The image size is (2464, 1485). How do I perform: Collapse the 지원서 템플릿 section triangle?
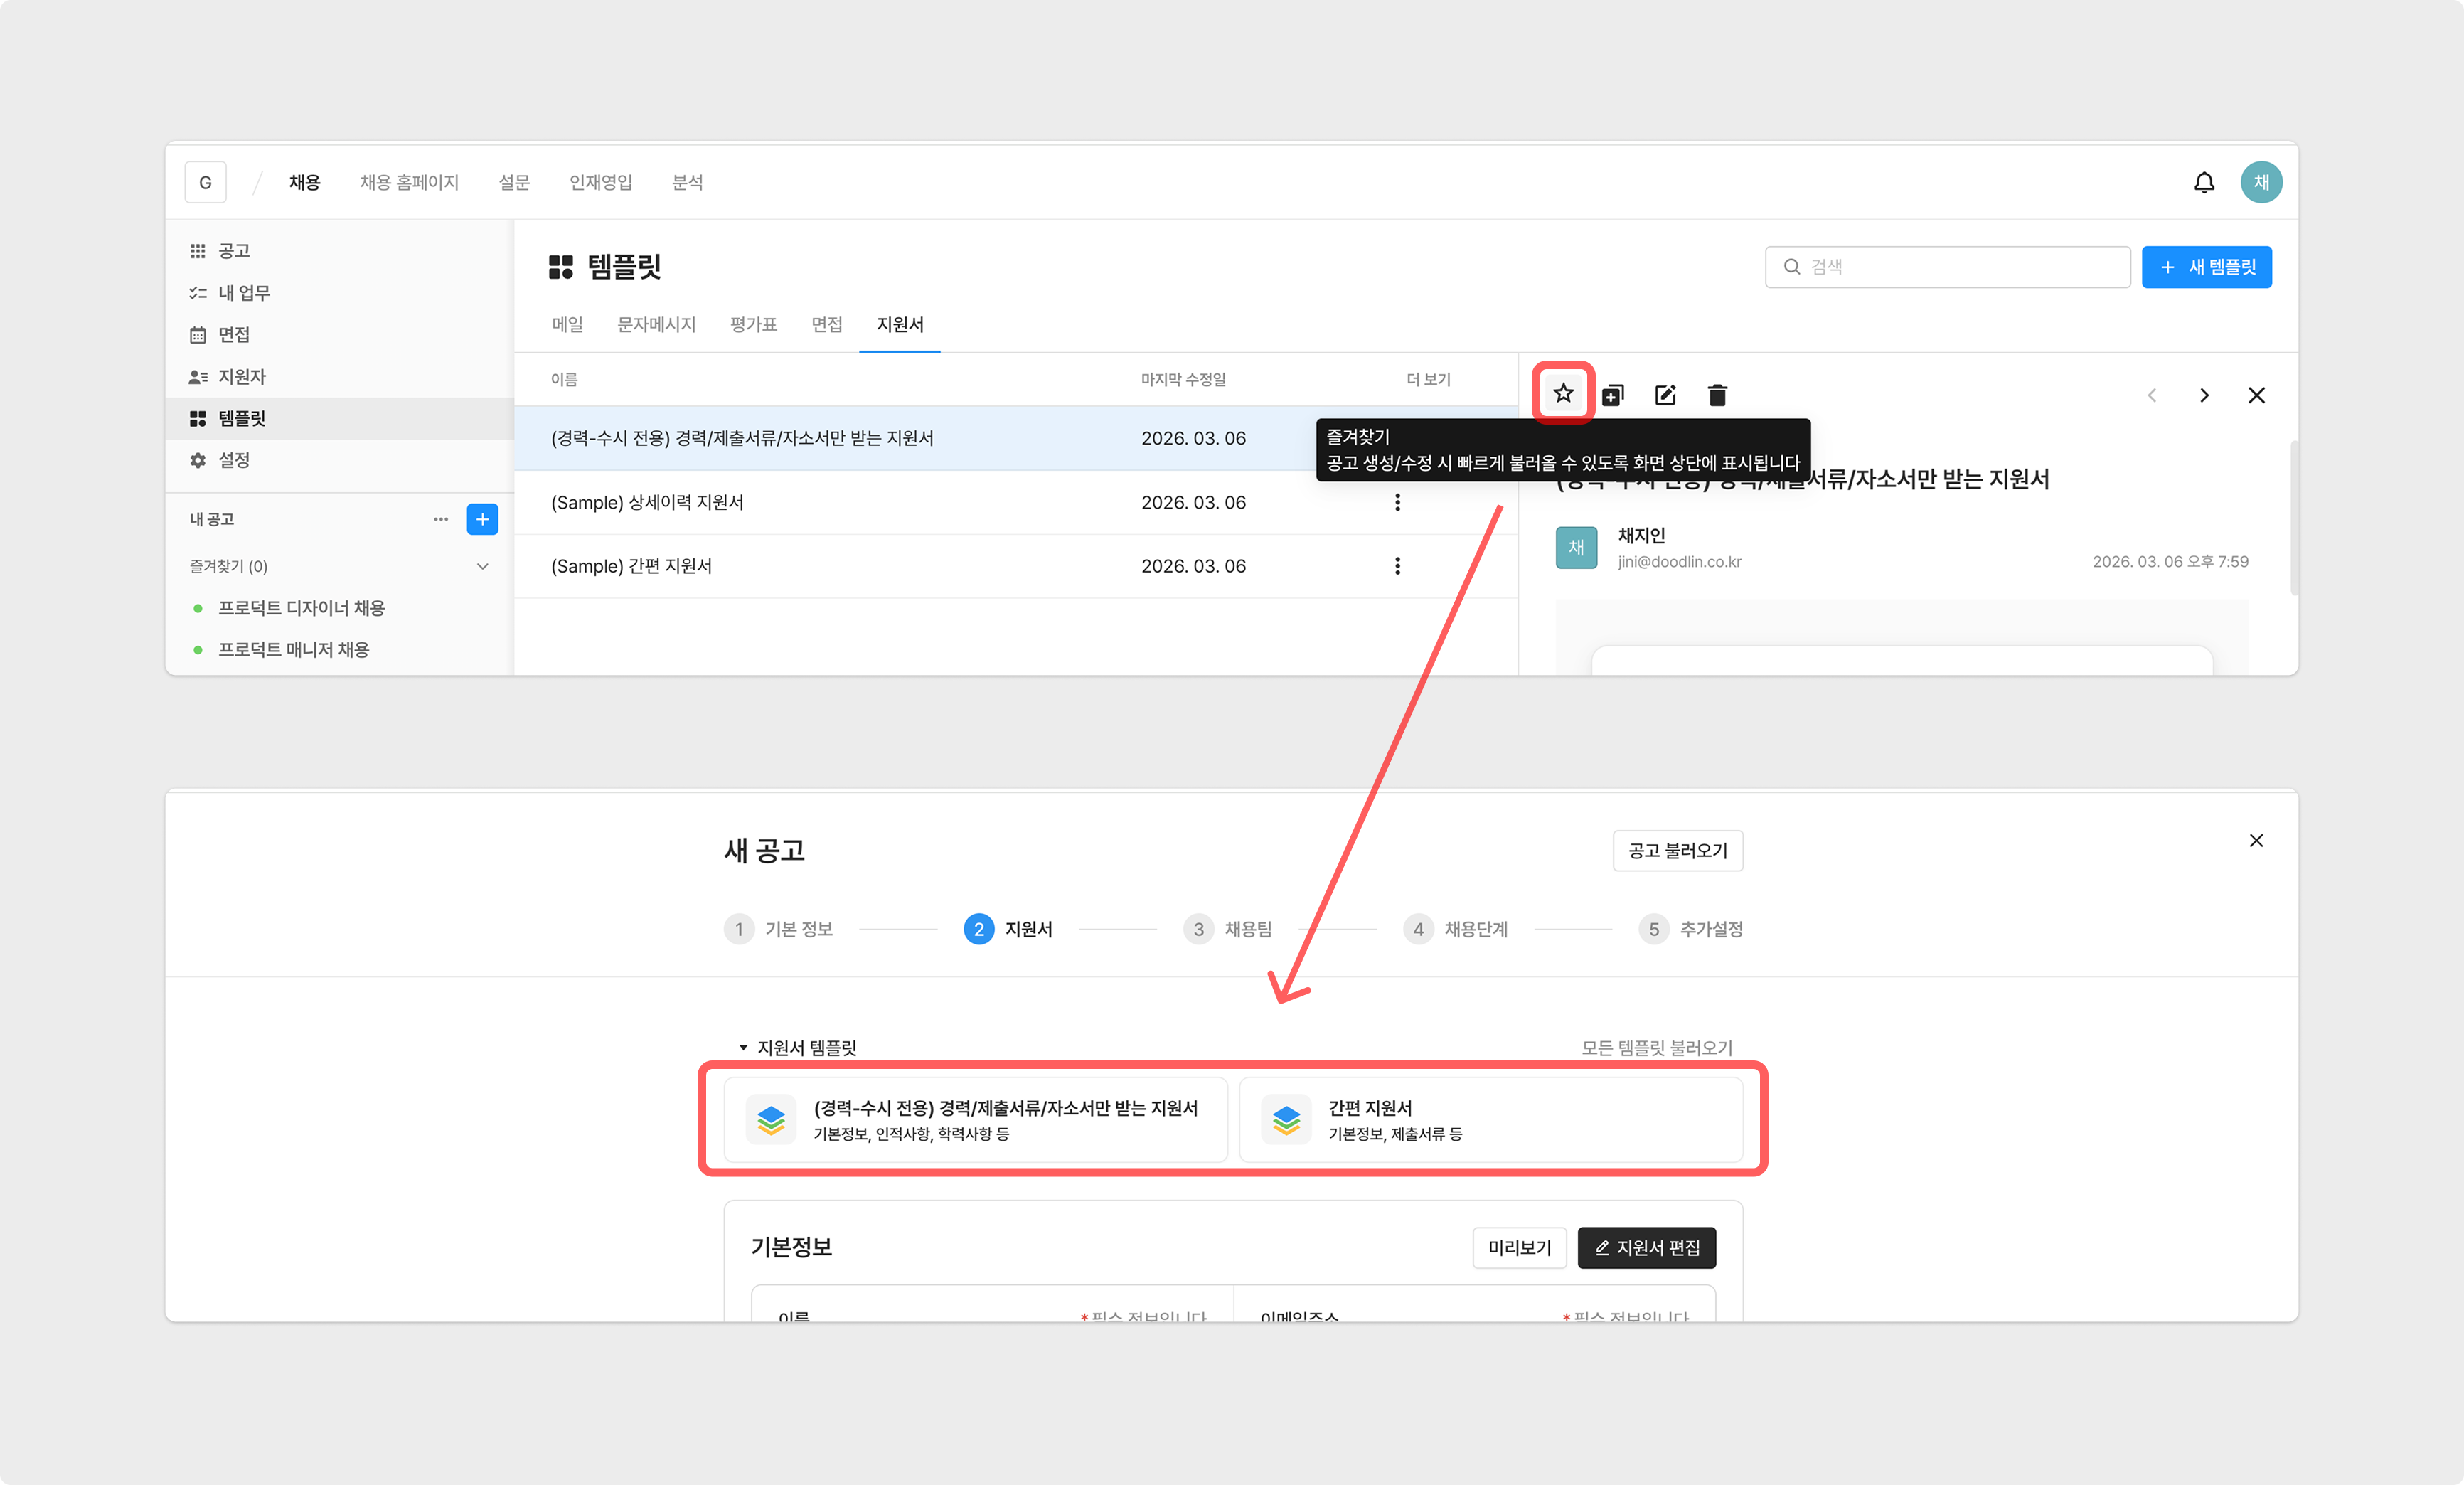(743, 1048)
